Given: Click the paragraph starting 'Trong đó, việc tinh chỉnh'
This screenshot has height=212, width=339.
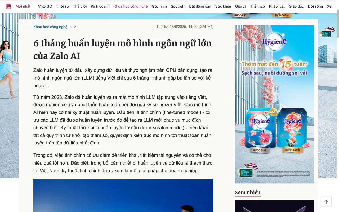Looking at the screenshot, I should pos(123,163).
